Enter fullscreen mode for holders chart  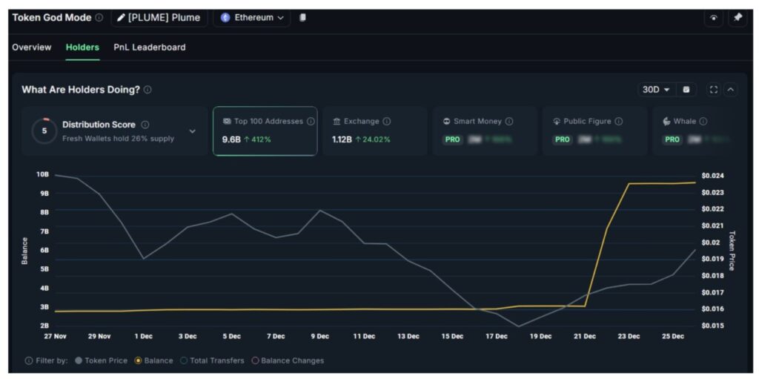pos(713,90)
